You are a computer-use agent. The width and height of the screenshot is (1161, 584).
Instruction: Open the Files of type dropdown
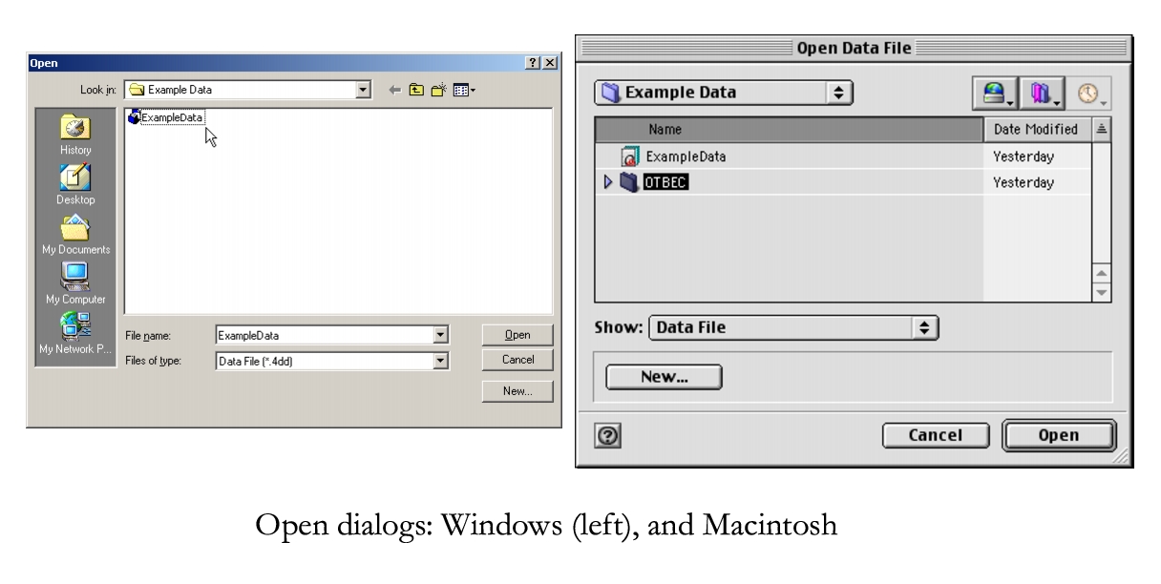click(x=439, y=361)
